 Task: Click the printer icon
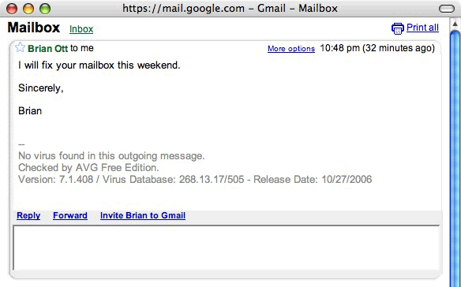[x=398, y=28]
